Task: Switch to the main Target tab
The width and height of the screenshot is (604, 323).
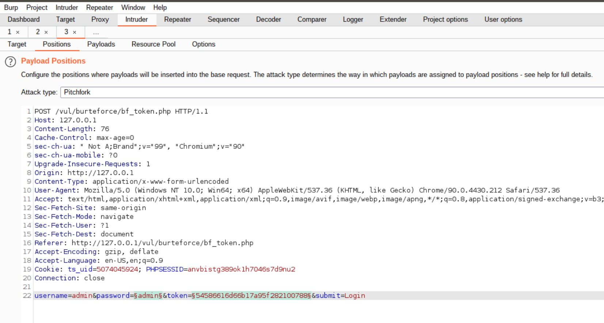Action: [65, 20]
